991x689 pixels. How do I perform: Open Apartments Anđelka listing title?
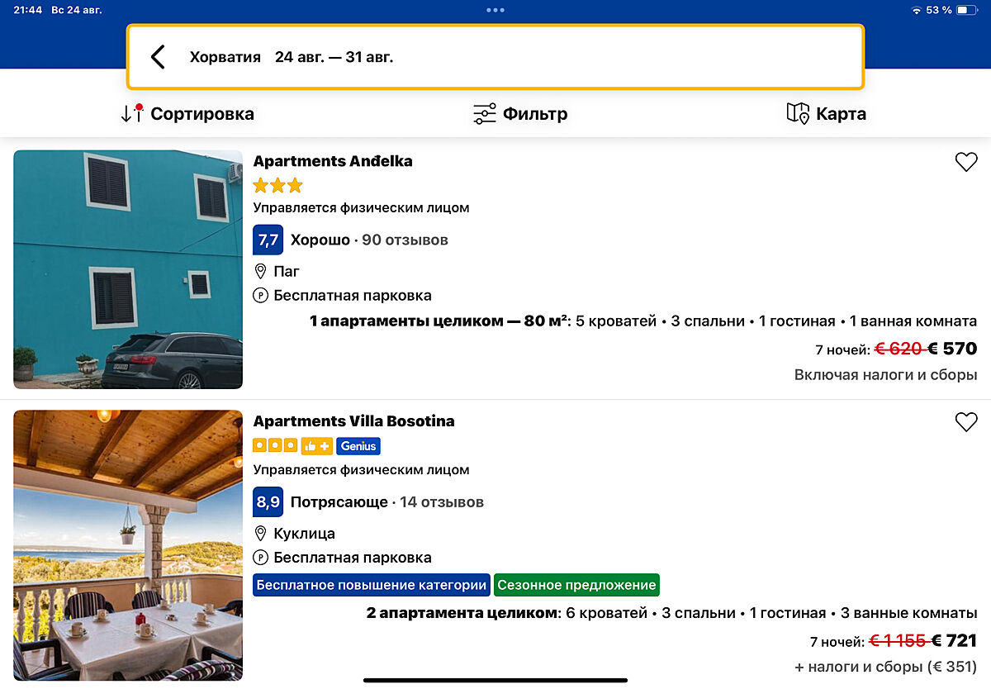coord(332,161)
